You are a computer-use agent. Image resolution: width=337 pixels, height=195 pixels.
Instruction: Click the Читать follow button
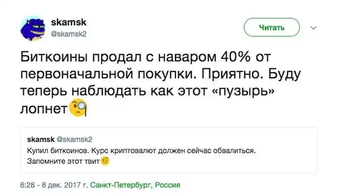pos(272,27)
